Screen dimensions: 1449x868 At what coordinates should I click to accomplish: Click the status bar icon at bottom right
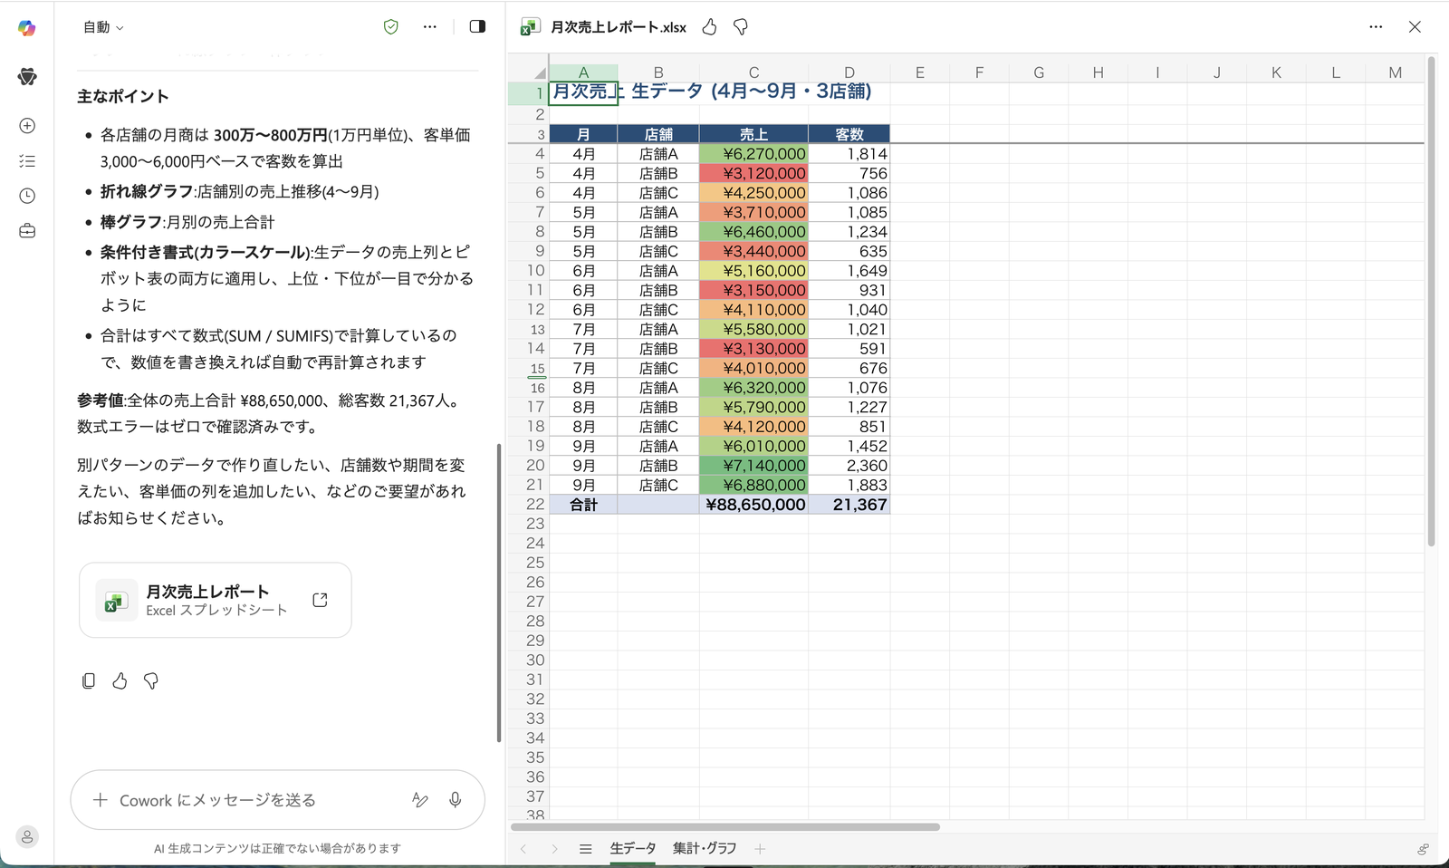1423,849
